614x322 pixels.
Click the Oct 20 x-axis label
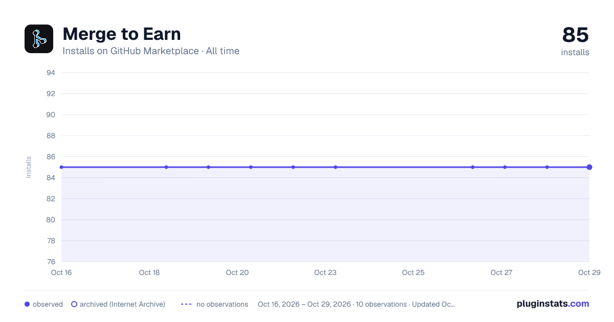click(237, 273)
